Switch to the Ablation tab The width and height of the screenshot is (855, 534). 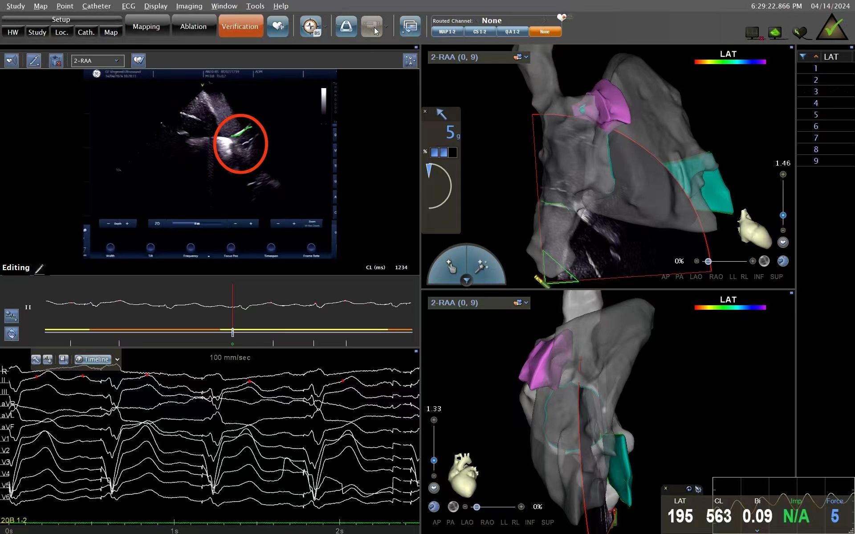coord(193,27)
